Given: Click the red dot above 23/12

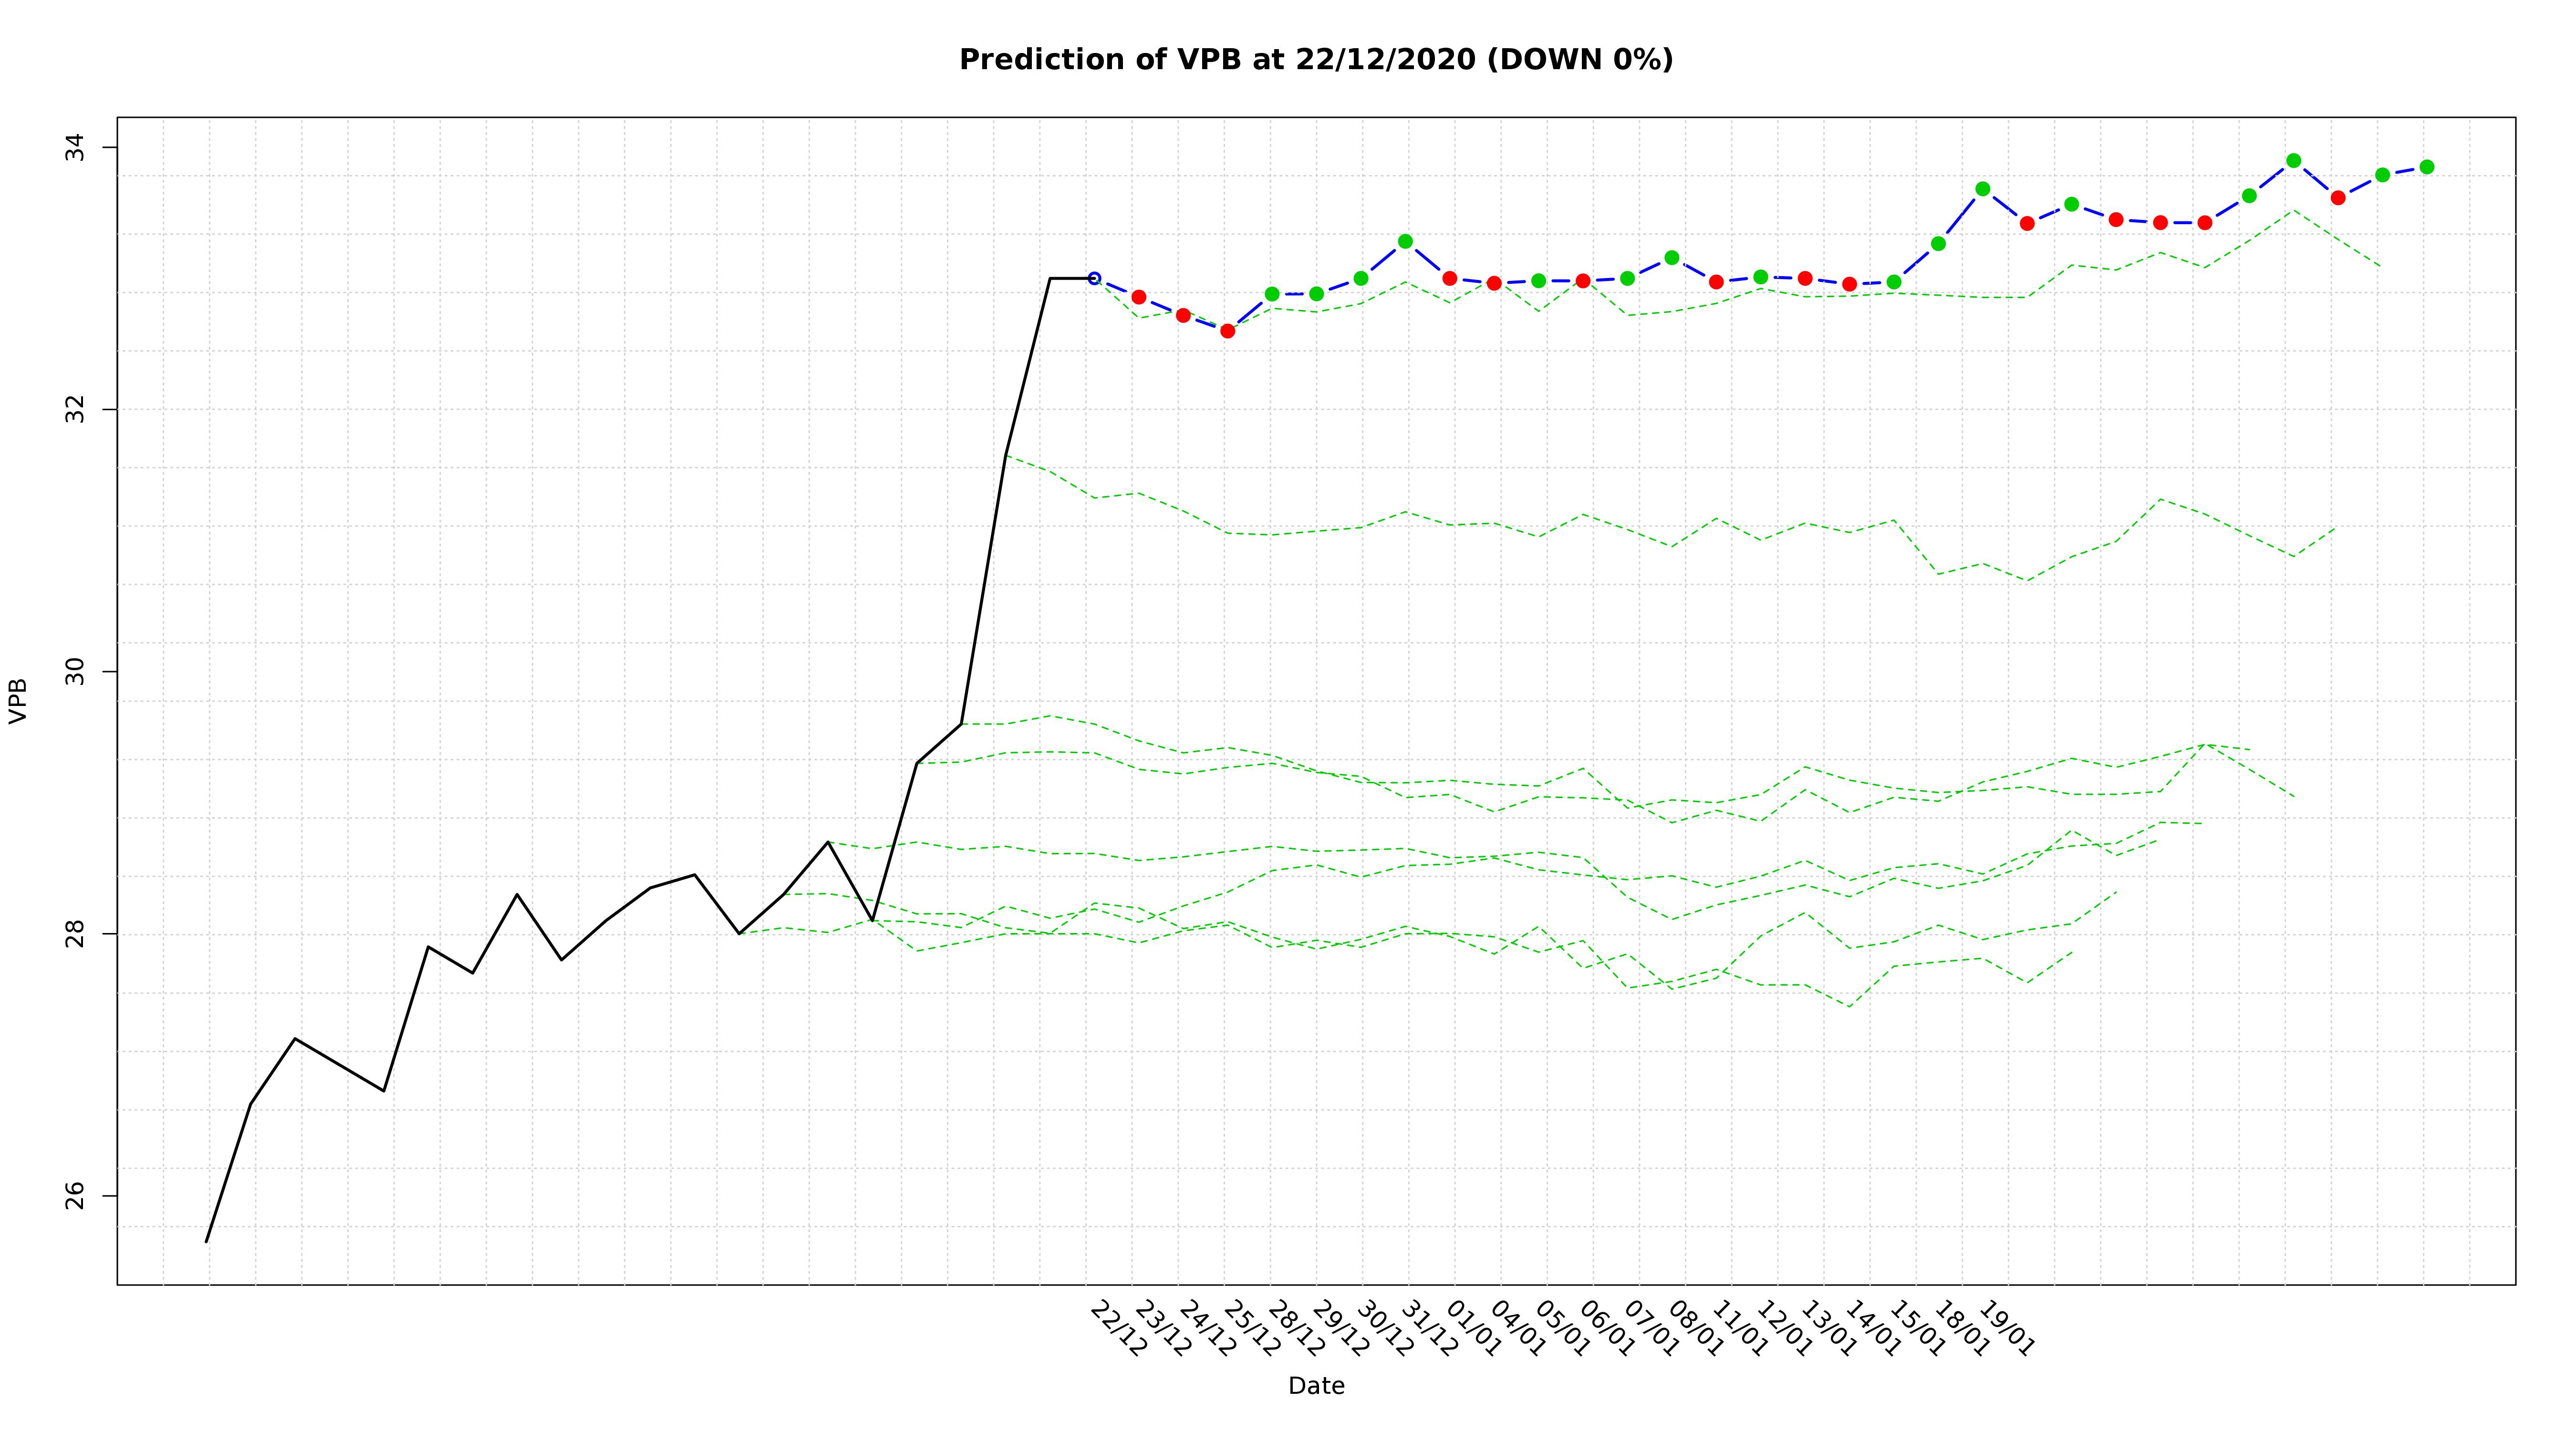Looking at the screenshot, I should 1138,297.
